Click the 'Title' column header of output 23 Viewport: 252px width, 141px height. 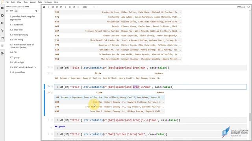[x=98, y=73]
